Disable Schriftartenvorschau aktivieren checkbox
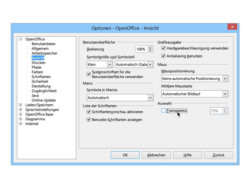This screenshot has height=188, width=251. click(88, 112)
